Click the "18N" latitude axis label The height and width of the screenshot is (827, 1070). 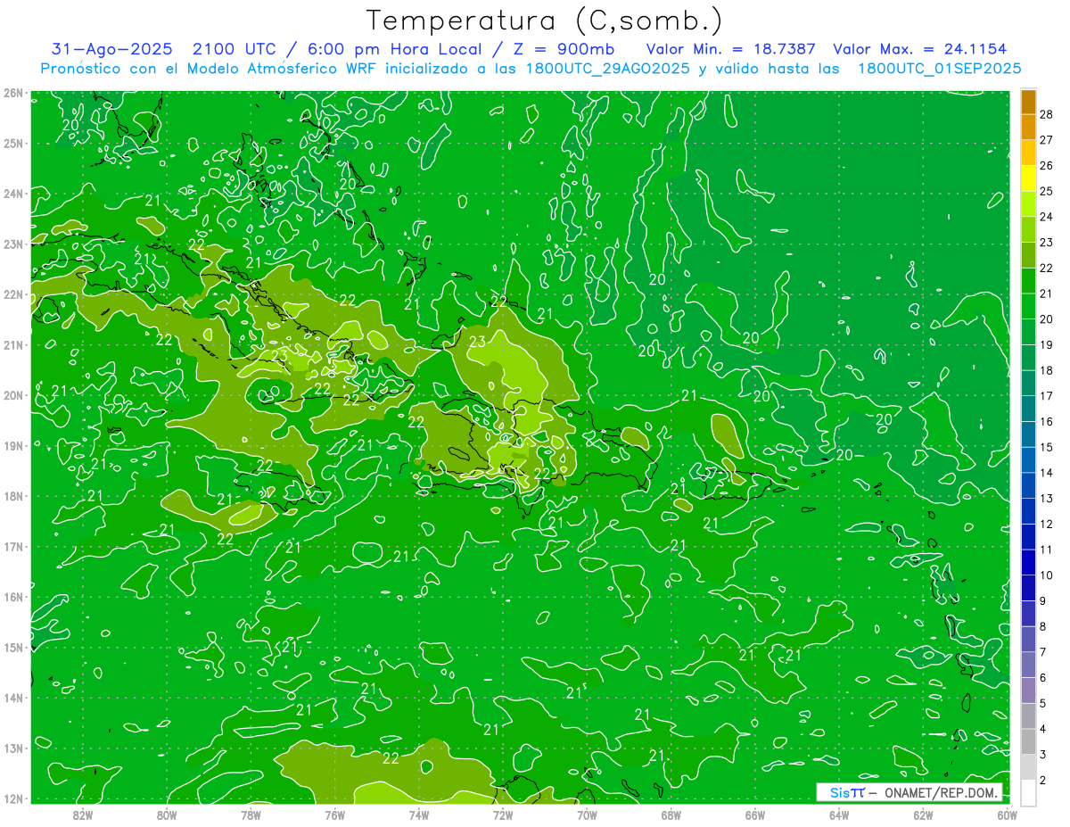pos(13,496)
